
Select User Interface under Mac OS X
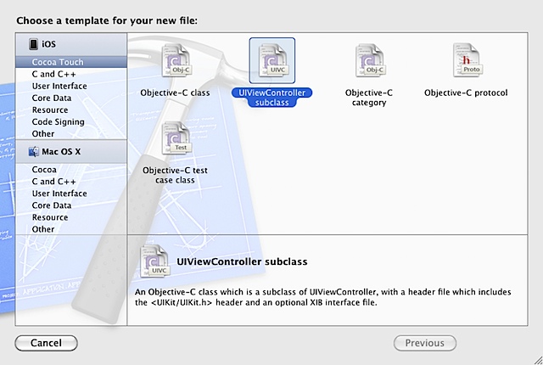pyautogui.click(x=59, y=194)
